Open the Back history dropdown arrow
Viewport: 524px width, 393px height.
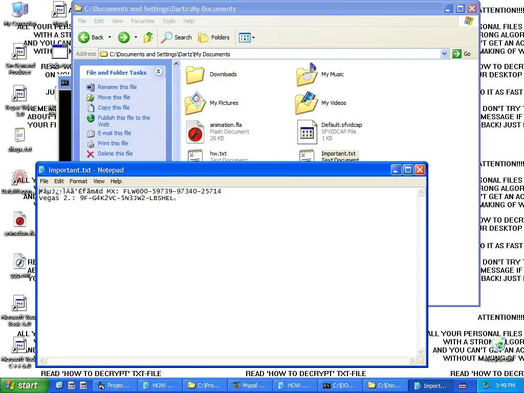pyautogui.click(x=110, y=37)
